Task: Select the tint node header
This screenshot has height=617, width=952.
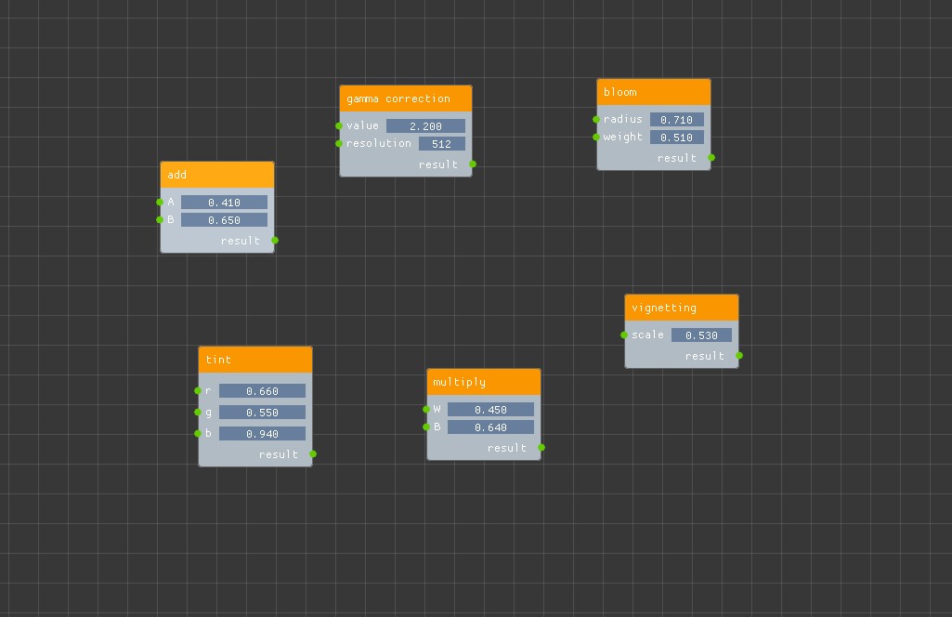Action: 255,360
